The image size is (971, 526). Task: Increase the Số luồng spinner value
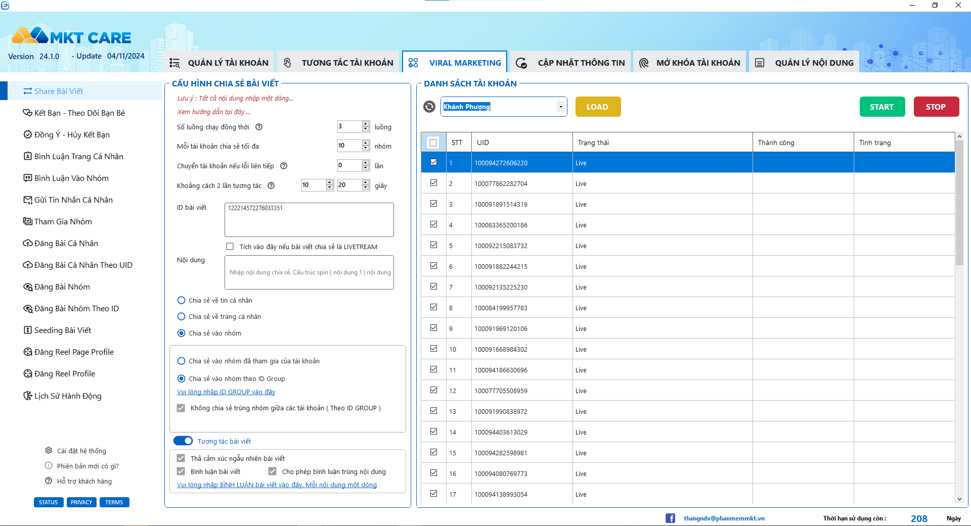pyautogui.click(x=366, y=124)
